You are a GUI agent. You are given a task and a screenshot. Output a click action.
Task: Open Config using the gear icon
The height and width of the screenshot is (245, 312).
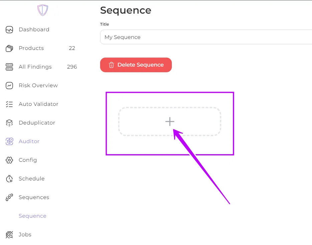click(x=9, y=160)
